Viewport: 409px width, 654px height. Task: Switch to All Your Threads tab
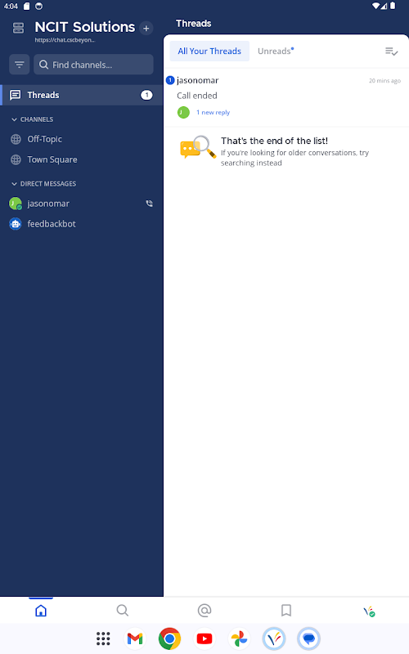coord(209,52)
